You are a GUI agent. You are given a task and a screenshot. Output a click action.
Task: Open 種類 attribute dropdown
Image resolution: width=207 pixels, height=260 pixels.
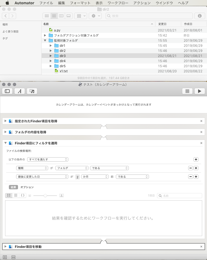(x=32, y=168)
